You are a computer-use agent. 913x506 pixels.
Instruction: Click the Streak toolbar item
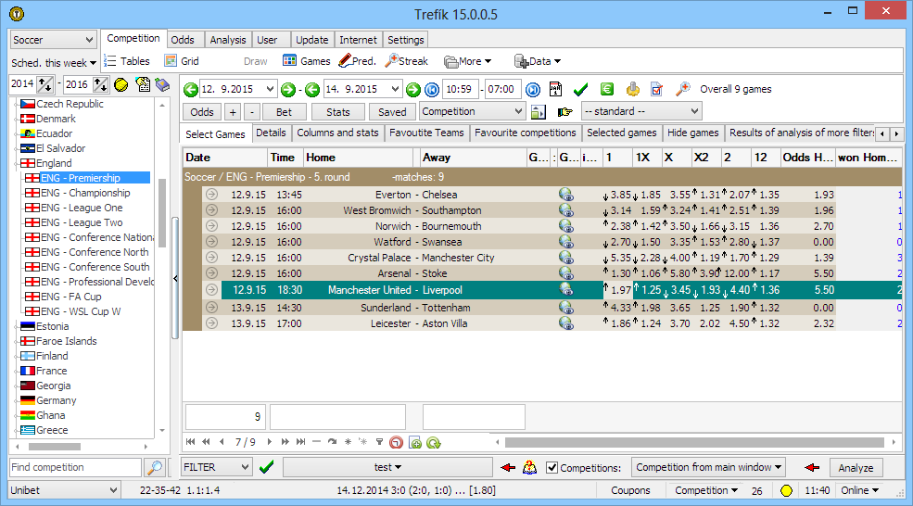tap(406, 61)
